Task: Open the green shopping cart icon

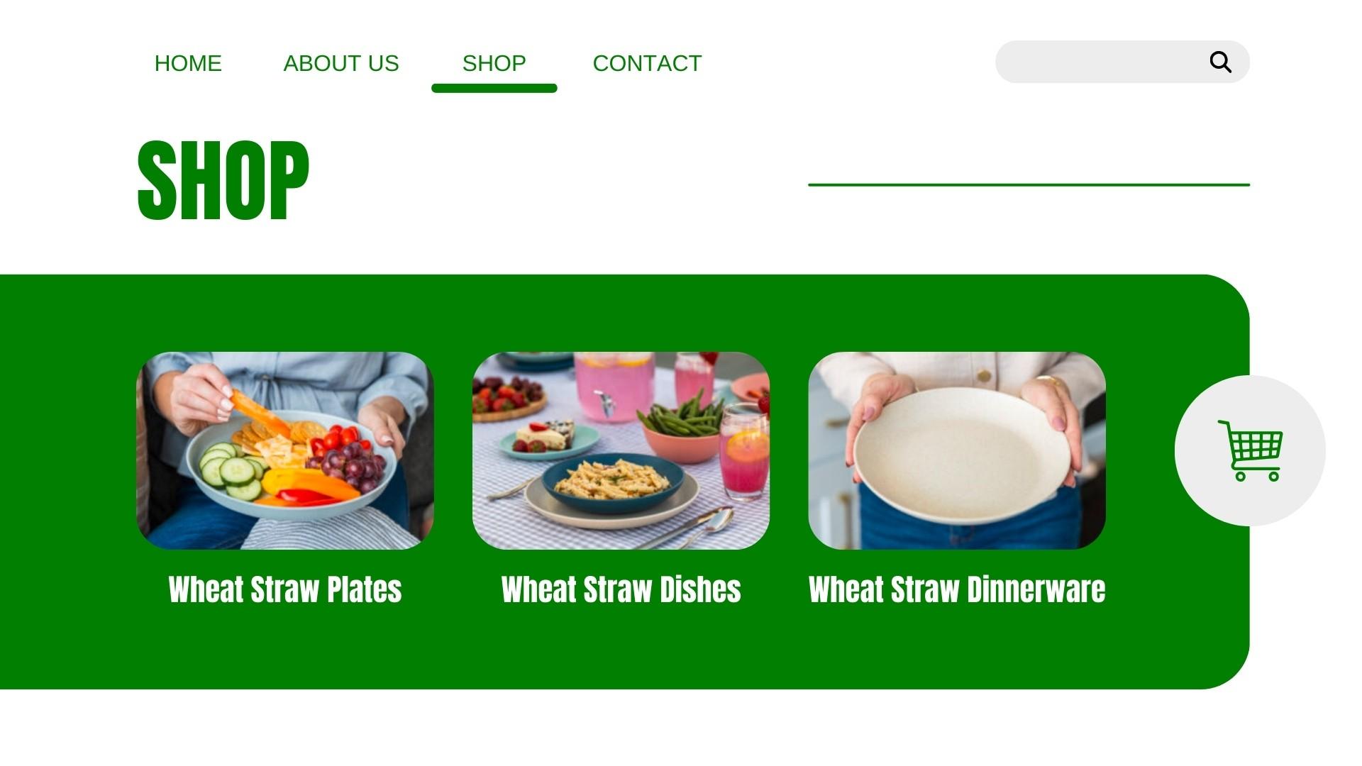Action: (x=1250, y=450)
